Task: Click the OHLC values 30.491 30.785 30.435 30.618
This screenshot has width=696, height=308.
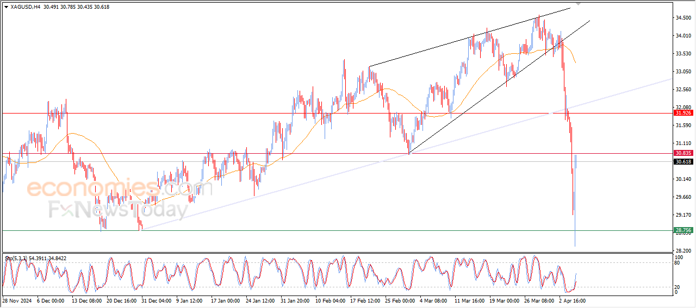Action: pos(76,7)
